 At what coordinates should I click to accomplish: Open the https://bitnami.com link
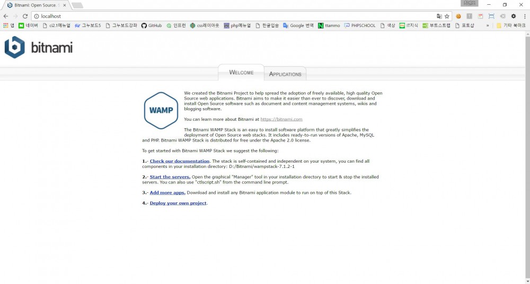pos(281,119)
